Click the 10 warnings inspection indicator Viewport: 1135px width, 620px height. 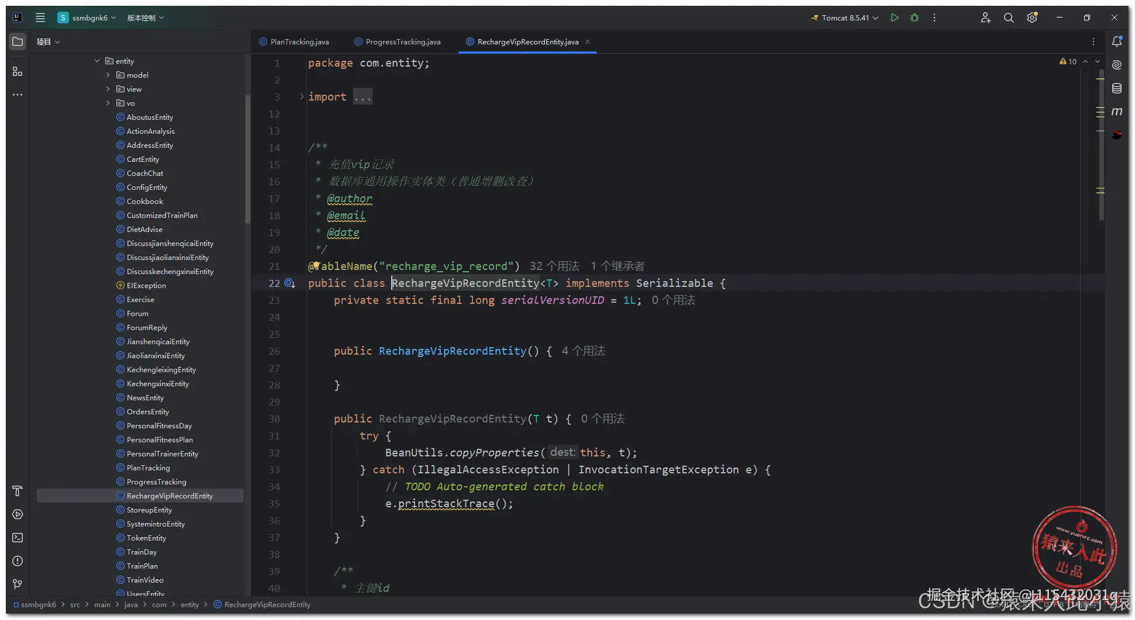pos(1068,61)
